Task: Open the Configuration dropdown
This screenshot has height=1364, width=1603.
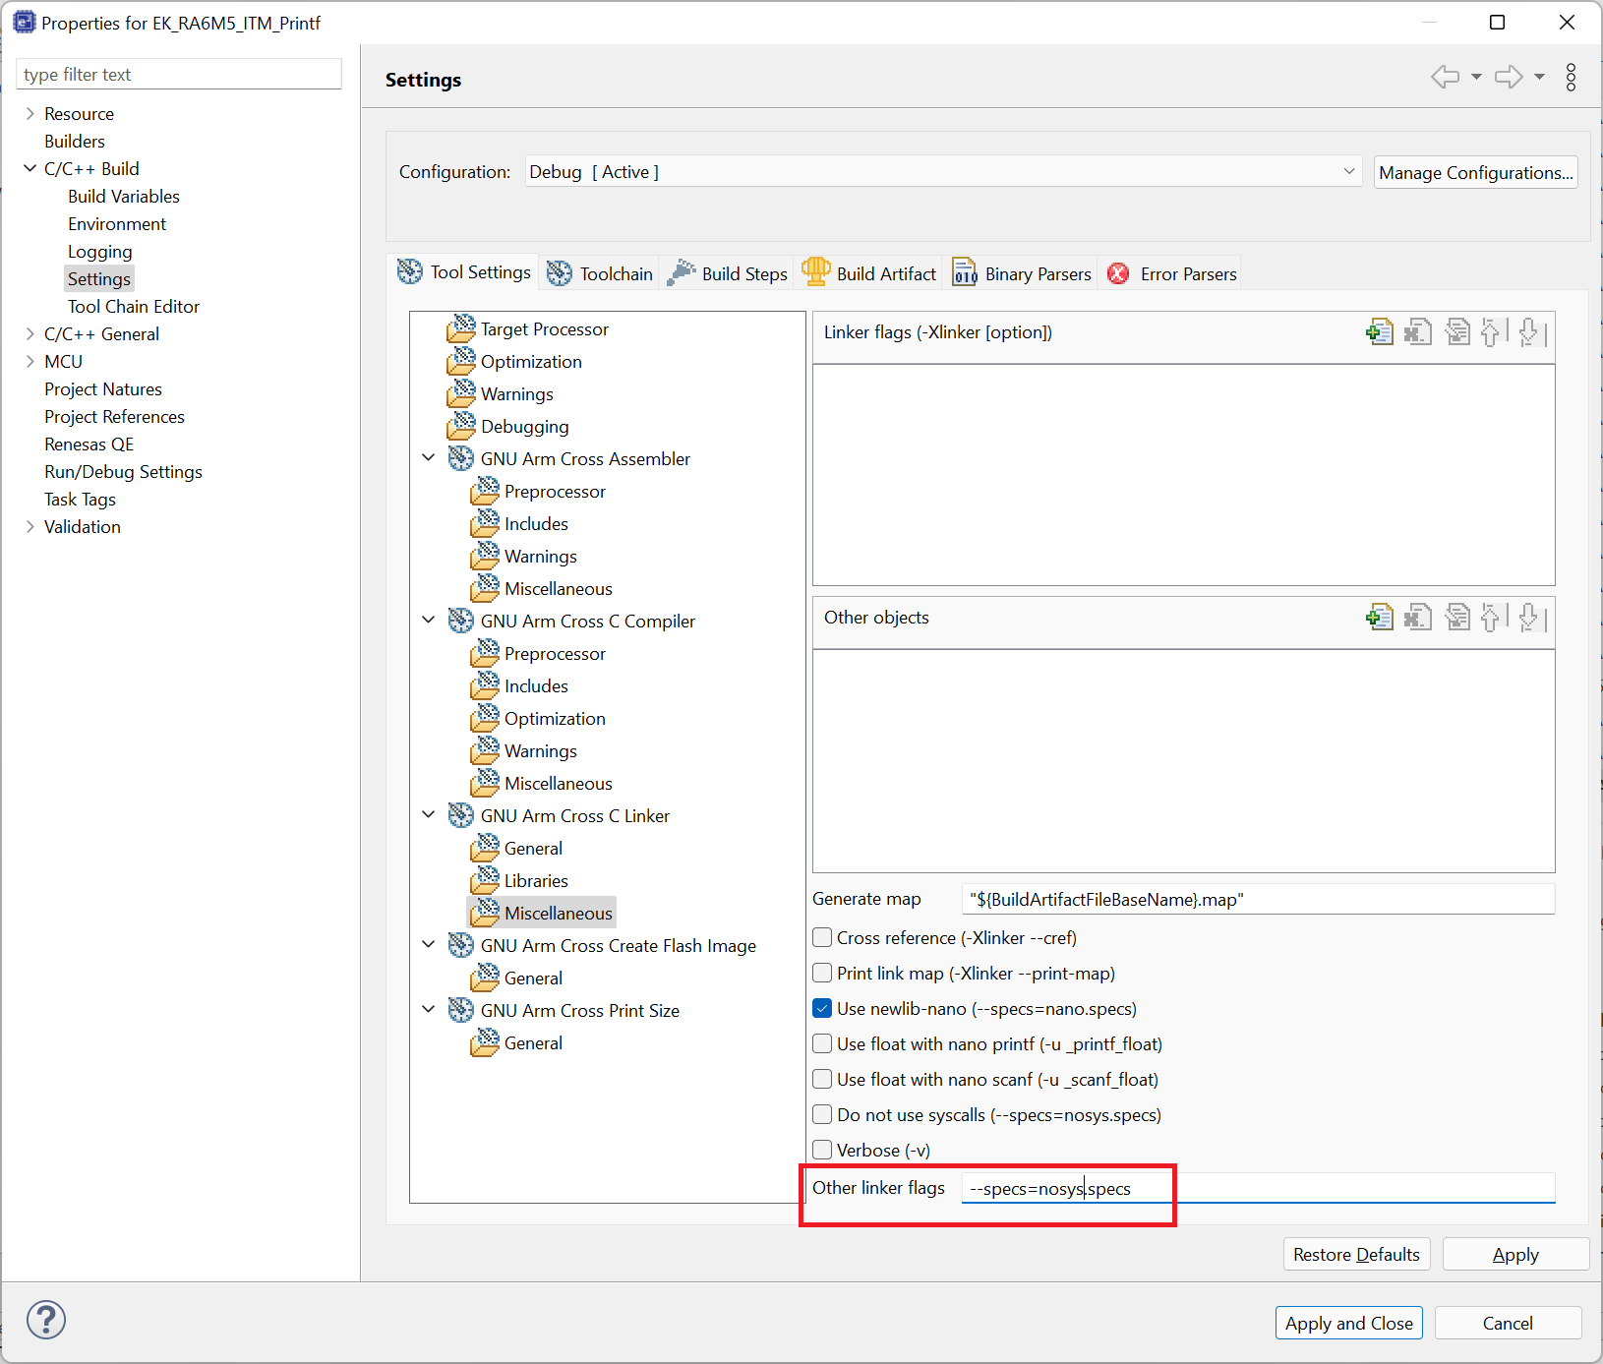Action: click(x=943, y=171)
